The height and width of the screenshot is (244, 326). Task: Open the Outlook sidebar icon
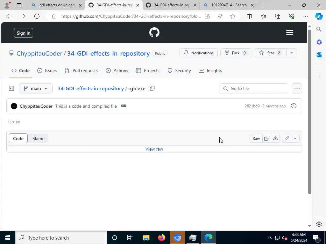[319, 55]
